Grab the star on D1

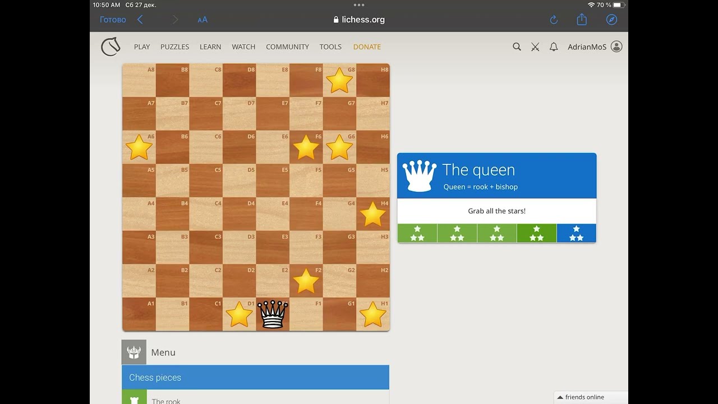[x=239, y=314]
